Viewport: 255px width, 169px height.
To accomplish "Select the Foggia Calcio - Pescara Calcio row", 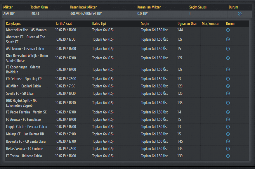I will pyautogui.click(x=127, y=127).
